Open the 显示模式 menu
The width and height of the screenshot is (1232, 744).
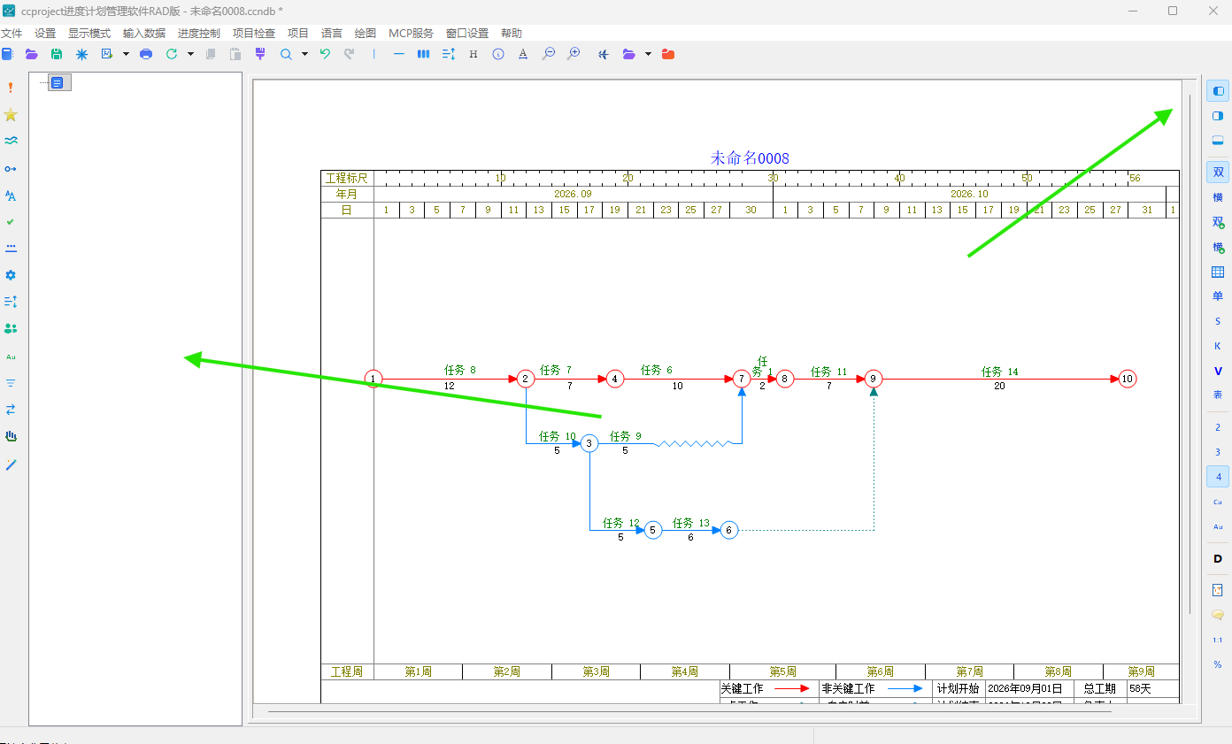[x=89, y=34]
